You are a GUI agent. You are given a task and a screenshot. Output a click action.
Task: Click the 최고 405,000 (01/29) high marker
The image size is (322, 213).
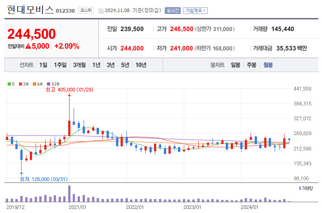pyautogui.click(x=70, y=90)
